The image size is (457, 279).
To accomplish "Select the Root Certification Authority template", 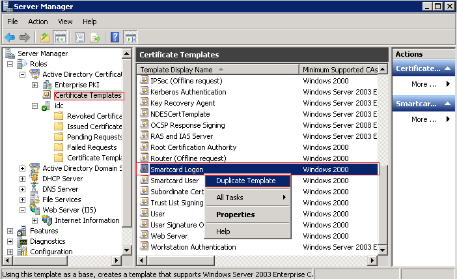I will pyautogui.click(x=193, y=147).
